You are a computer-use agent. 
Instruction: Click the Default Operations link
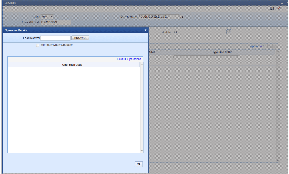129,59
